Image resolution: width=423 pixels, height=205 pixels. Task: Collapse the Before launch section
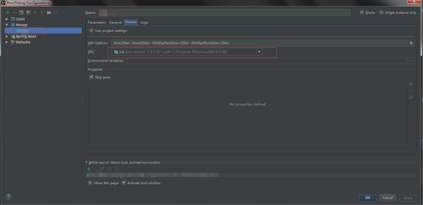point(86,162)
